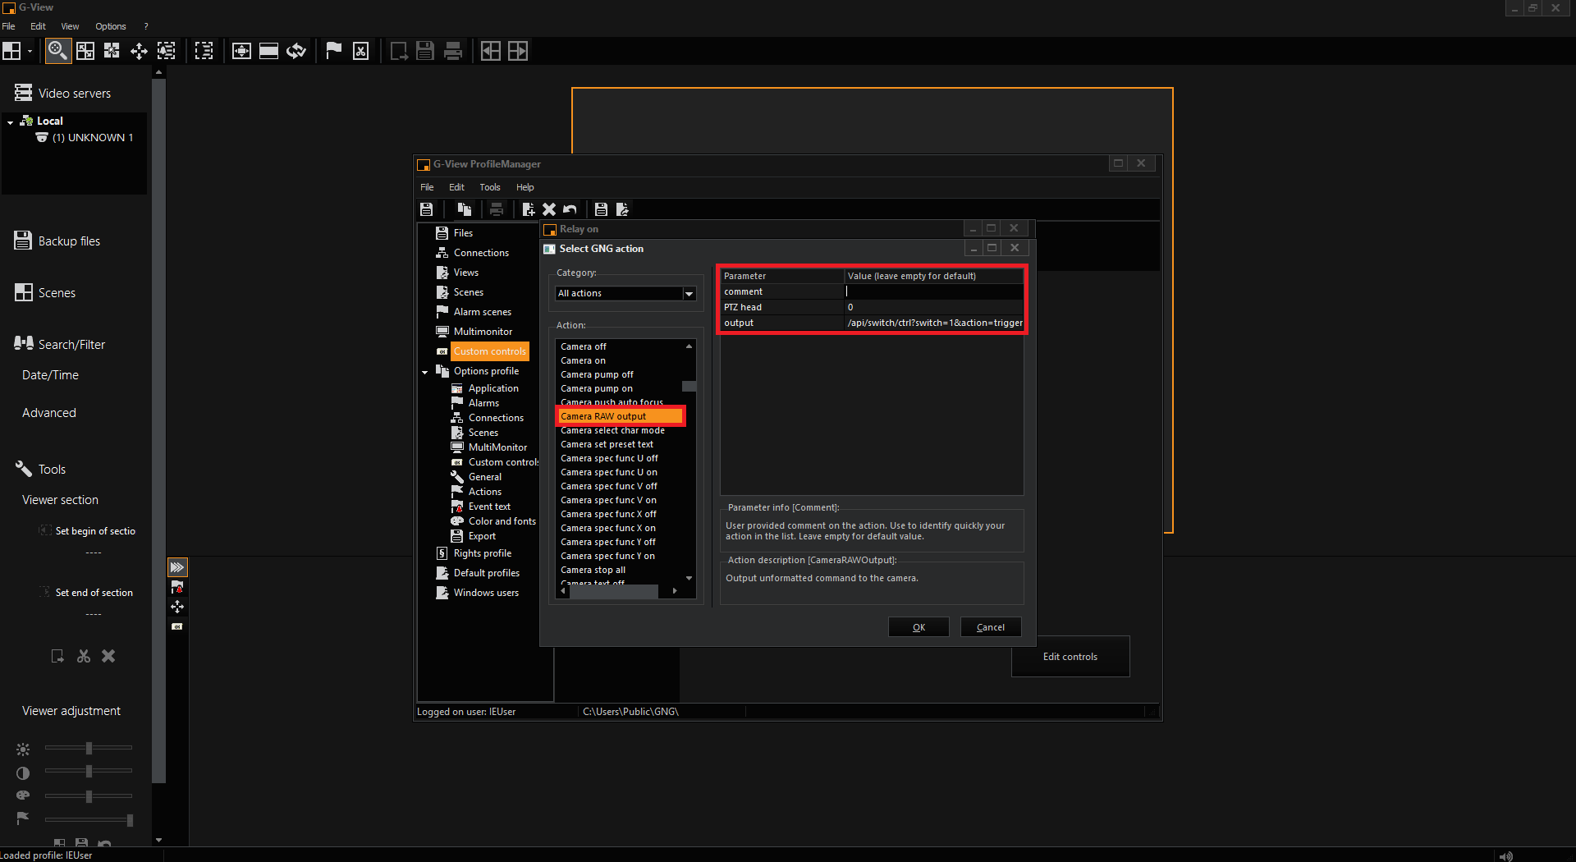Click the flag icon in main toolbar
Image resolution: width=1576 pixels, height=862 pixels.
[x=333, y=51]
